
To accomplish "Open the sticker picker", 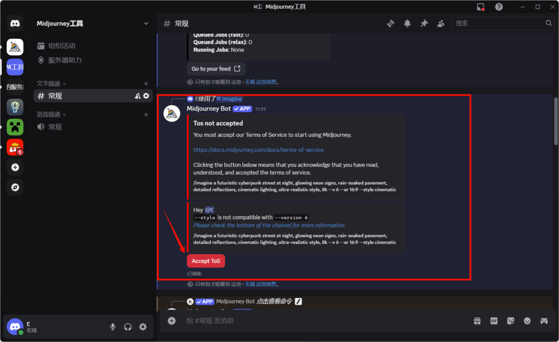I will point(510,321).
